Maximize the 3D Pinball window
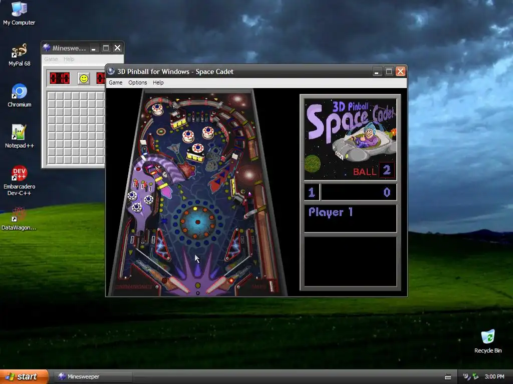The image size is (513, 384). [x=389, y=71]
